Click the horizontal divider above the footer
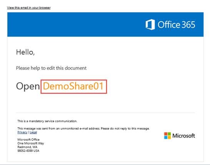210x165 pixels. 105,113
